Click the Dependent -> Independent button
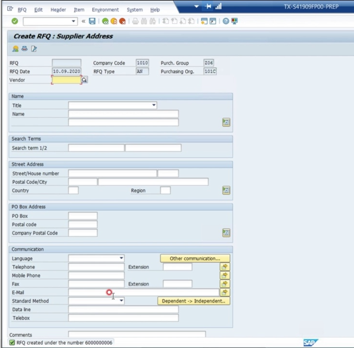Viewport: 354px width, 348px height. [x=194, y=301]
